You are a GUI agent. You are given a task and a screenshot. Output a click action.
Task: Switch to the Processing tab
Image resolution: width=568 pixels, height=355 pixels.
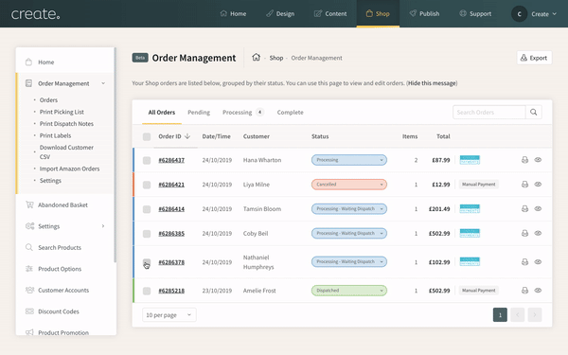point(242,113)
